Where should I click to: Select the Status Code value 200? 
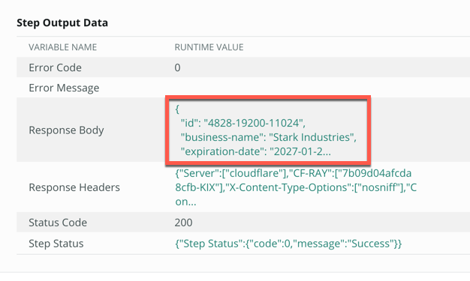(183, 223)
